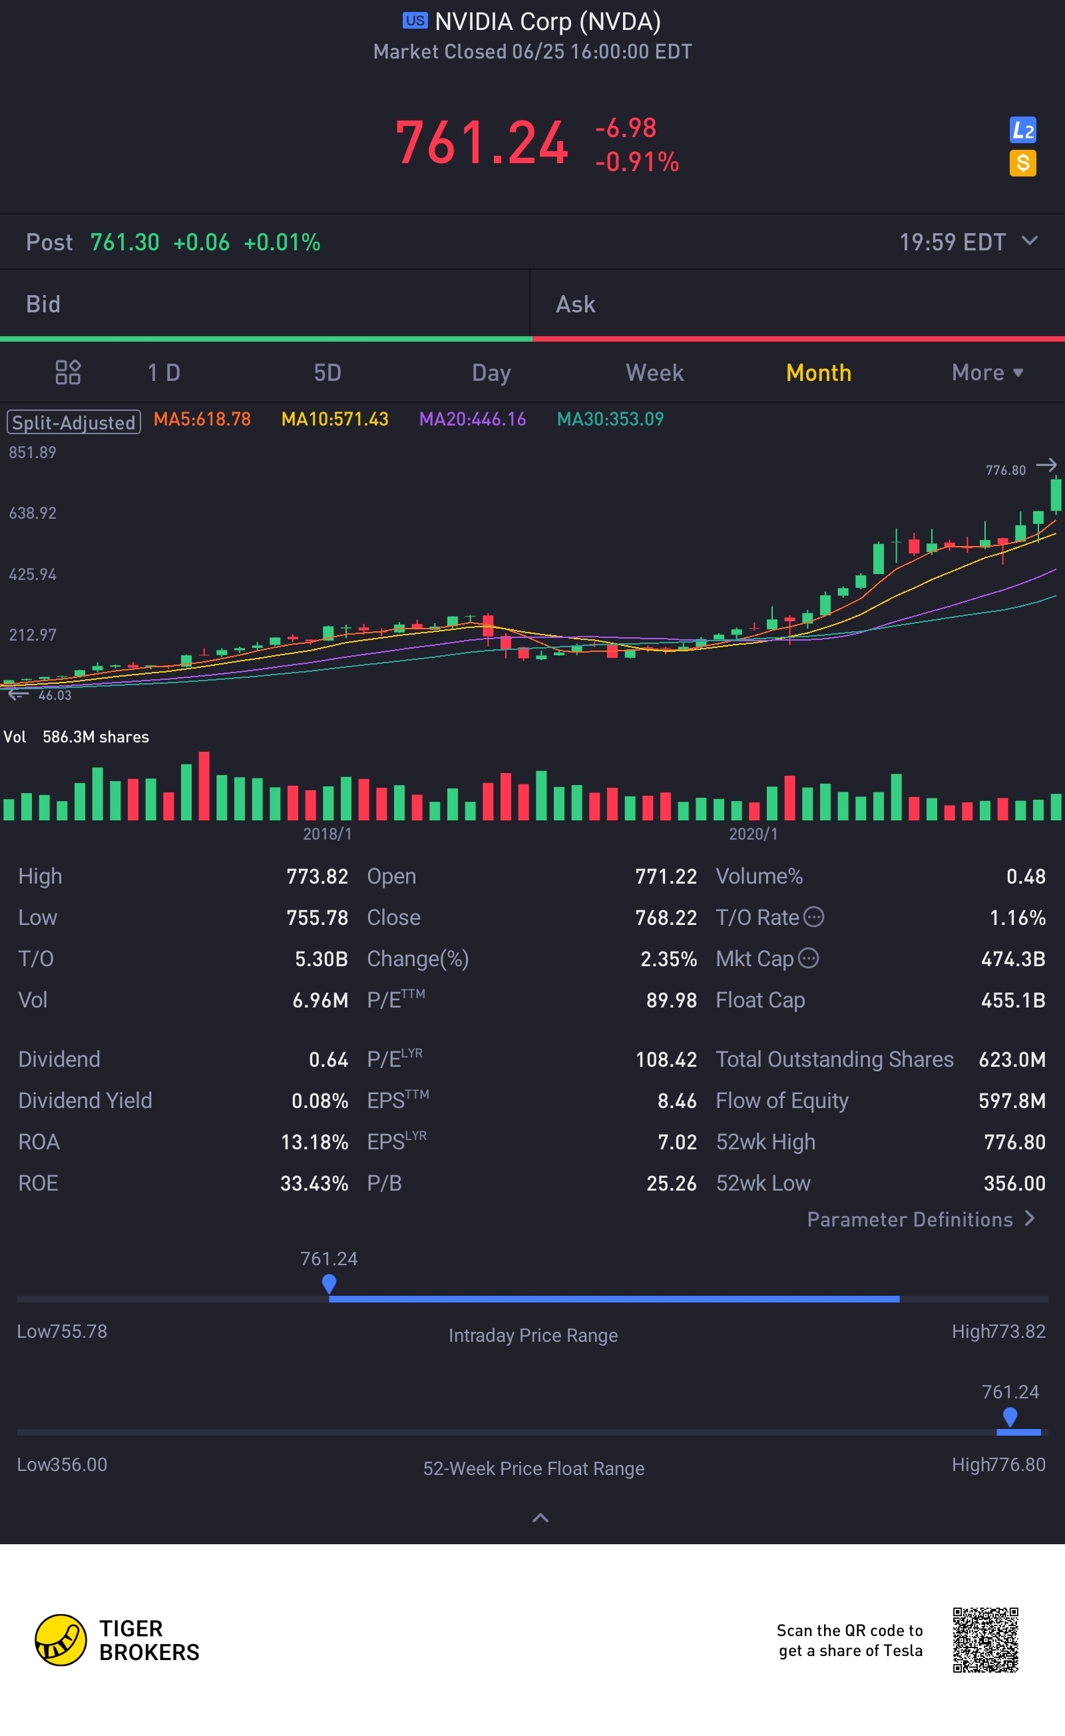Tap the yellow dollar trade icon
Screen dimensions: 1065x1736
pyautogui.click(x=1022, y=163)
